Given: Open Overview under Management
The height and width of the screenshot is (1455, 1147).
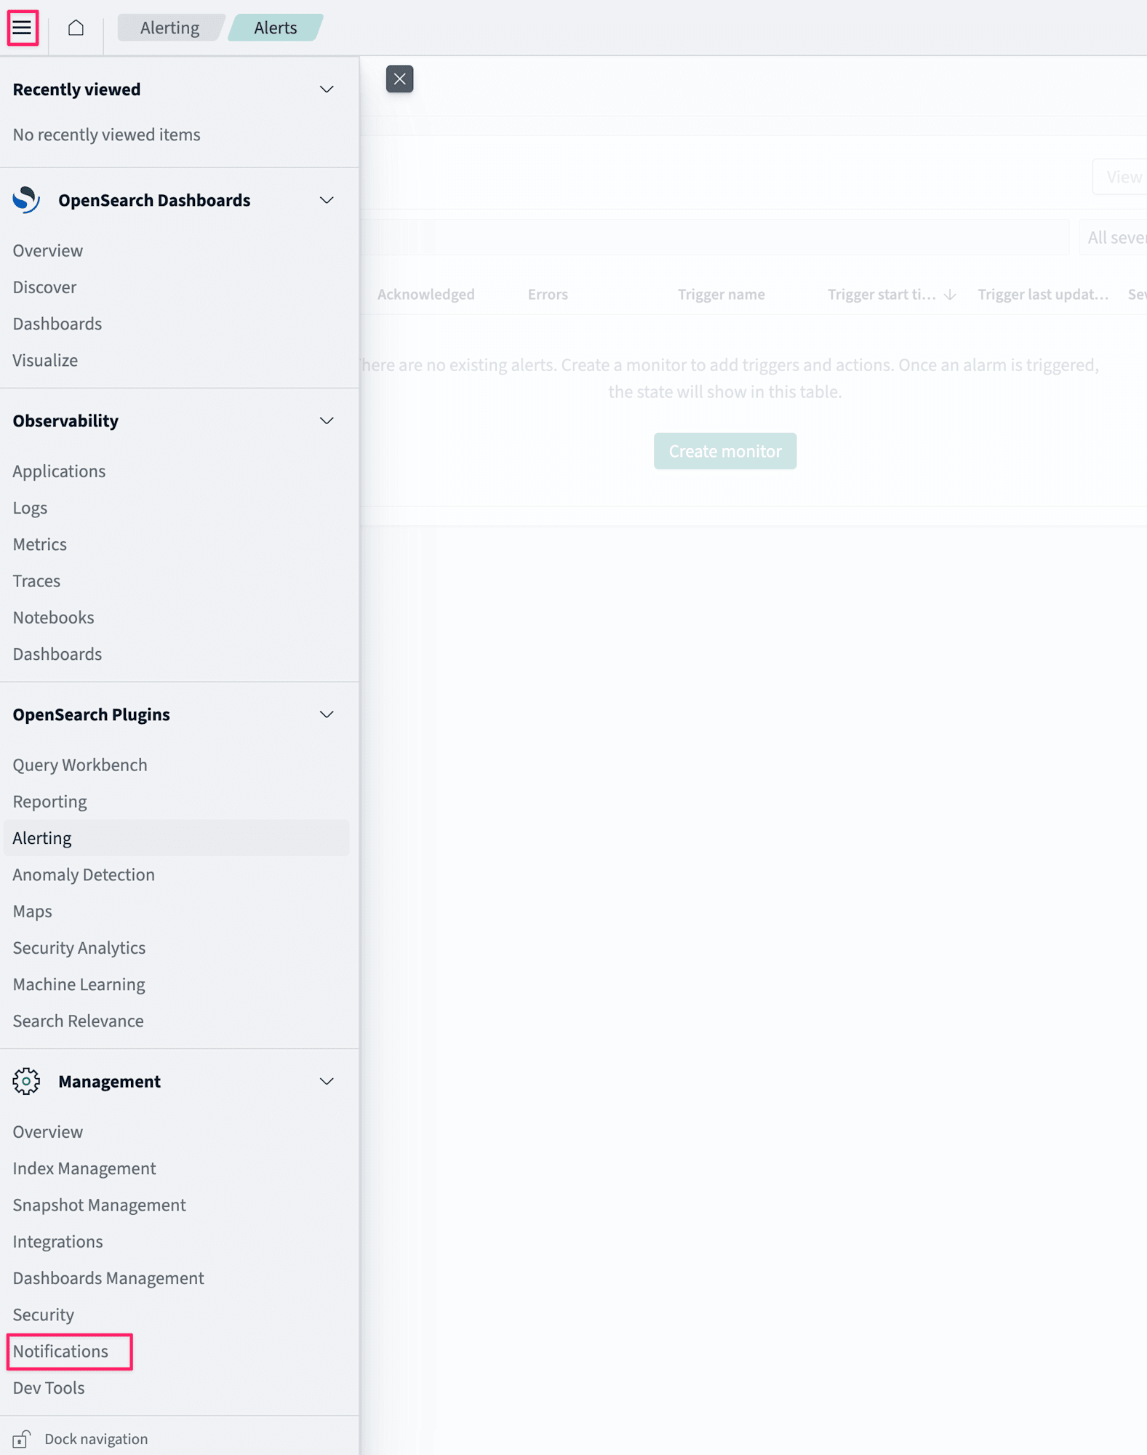Looking at the screenshot, I should tap(48, 1131).
